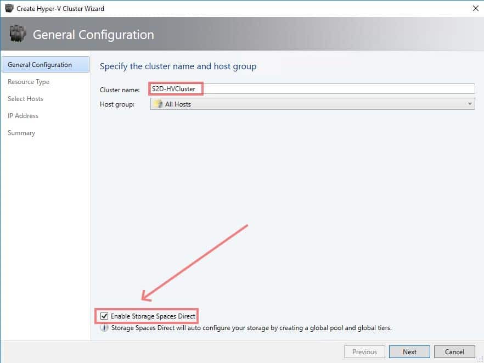
Task: Click the Cluster name: label
Action: (x=120, y=90)
